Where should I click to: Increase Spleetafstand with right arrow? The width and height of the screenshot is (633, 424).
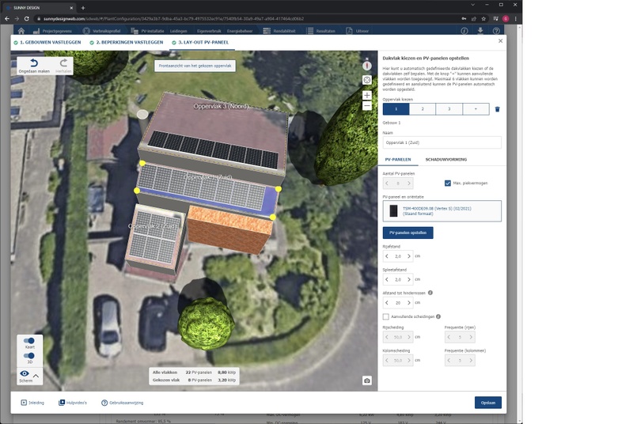[x=409, y=279]
